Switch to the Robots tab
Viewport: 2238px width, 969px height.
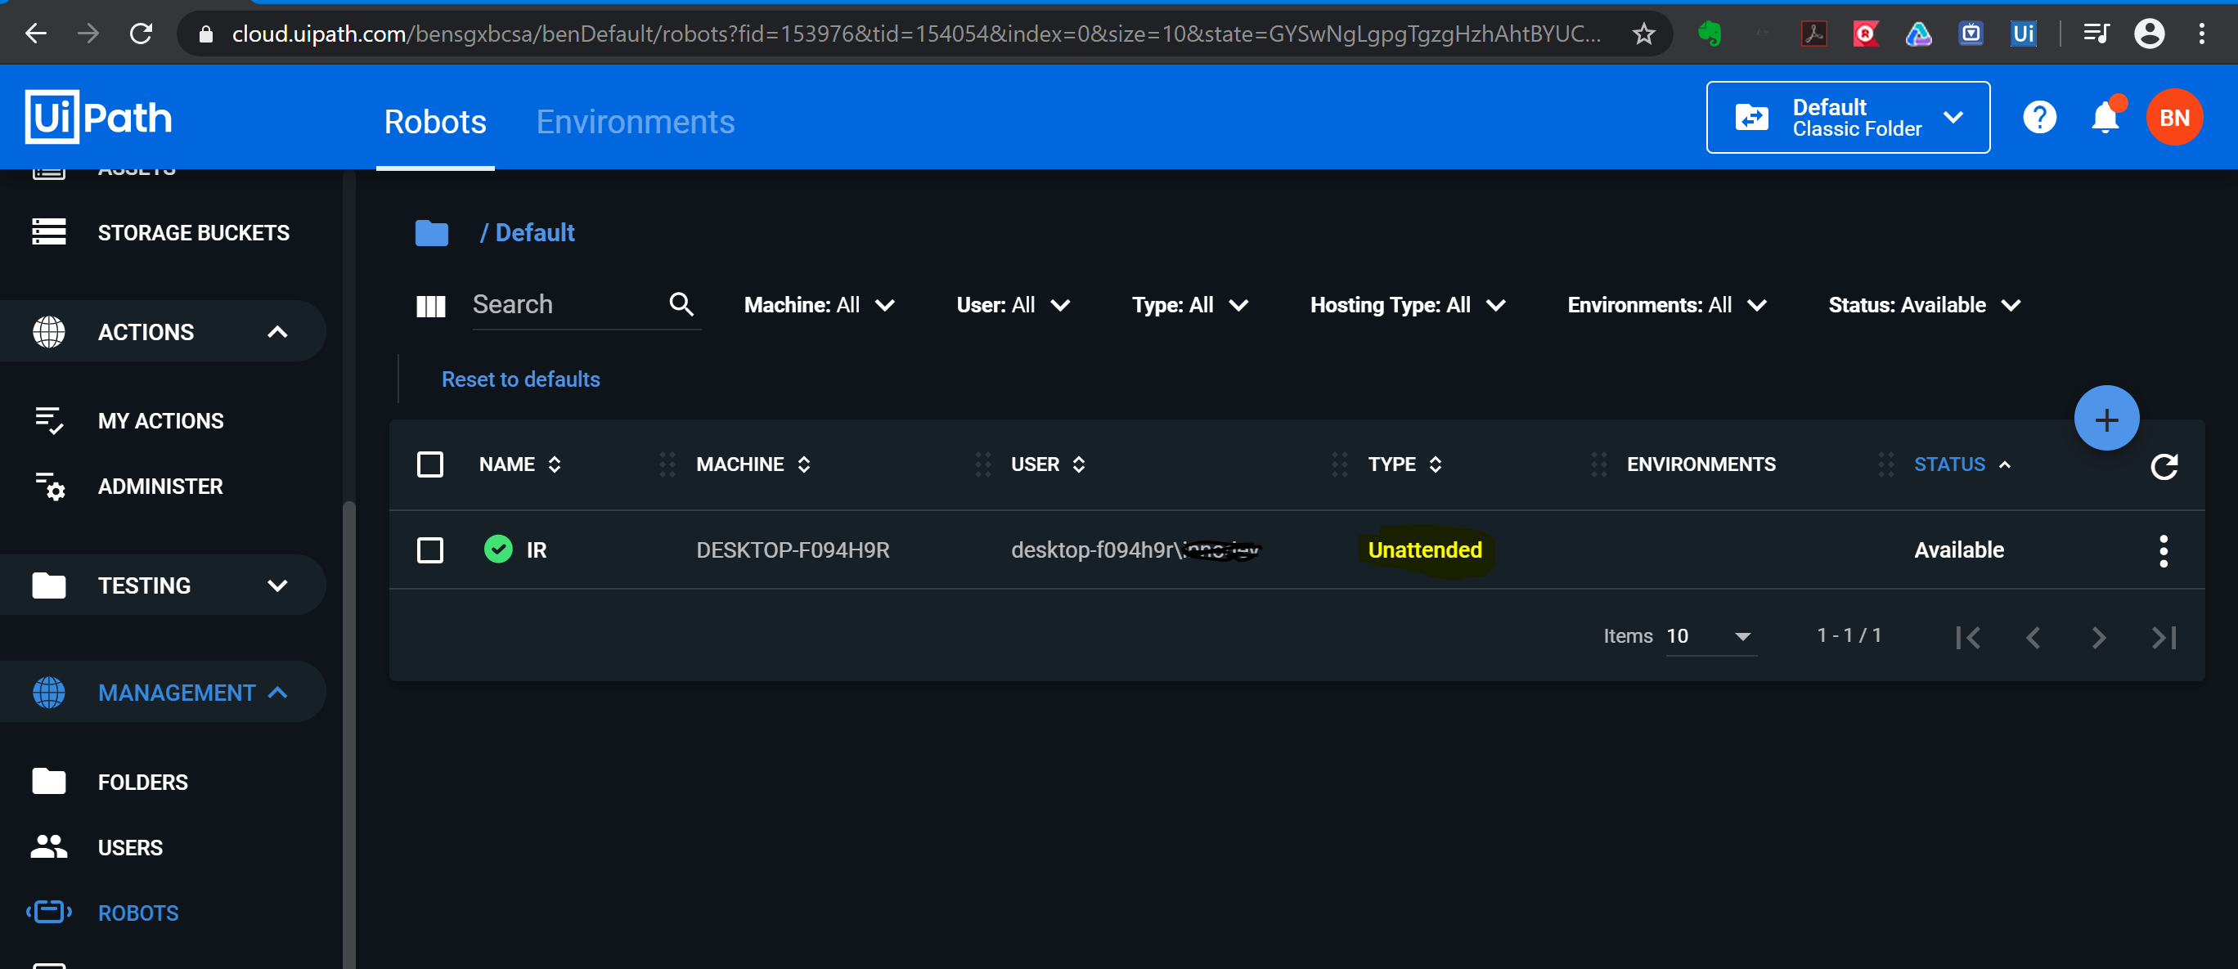click(435, 122)
